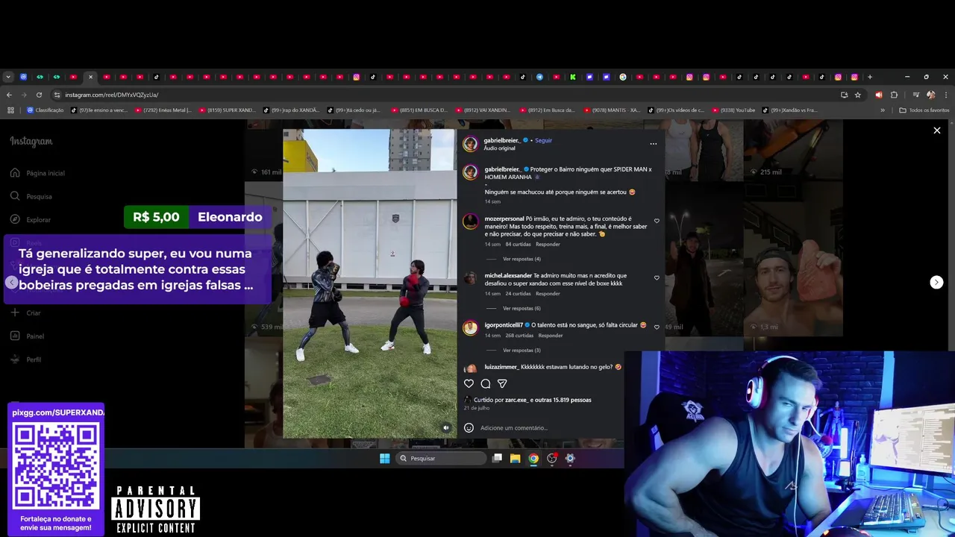Reply to mozerpersonal's comment
The height and width of the screenshot is (537, 955).
coord(548,244)
